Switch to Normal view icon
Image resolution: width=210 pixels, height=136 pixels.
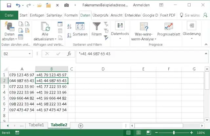pos(128,132)
